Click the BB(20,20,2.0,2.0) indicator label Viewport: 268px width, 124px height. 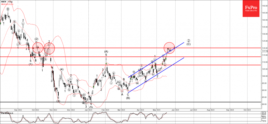point(7,4)
